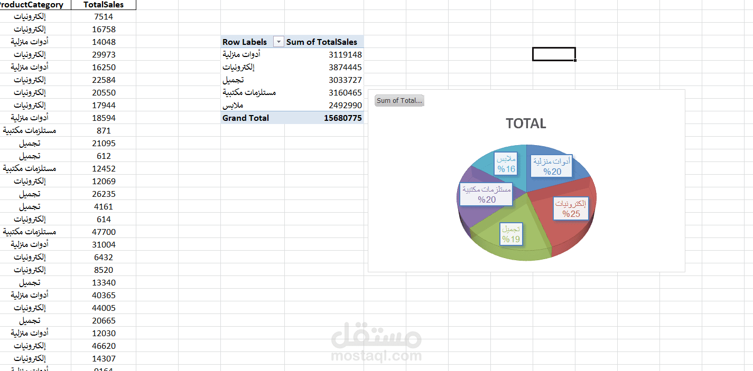The height and width of the screenshot is (371, 753).
Task: Select the TotalSales cell 20550
Action: pos(104,92)
